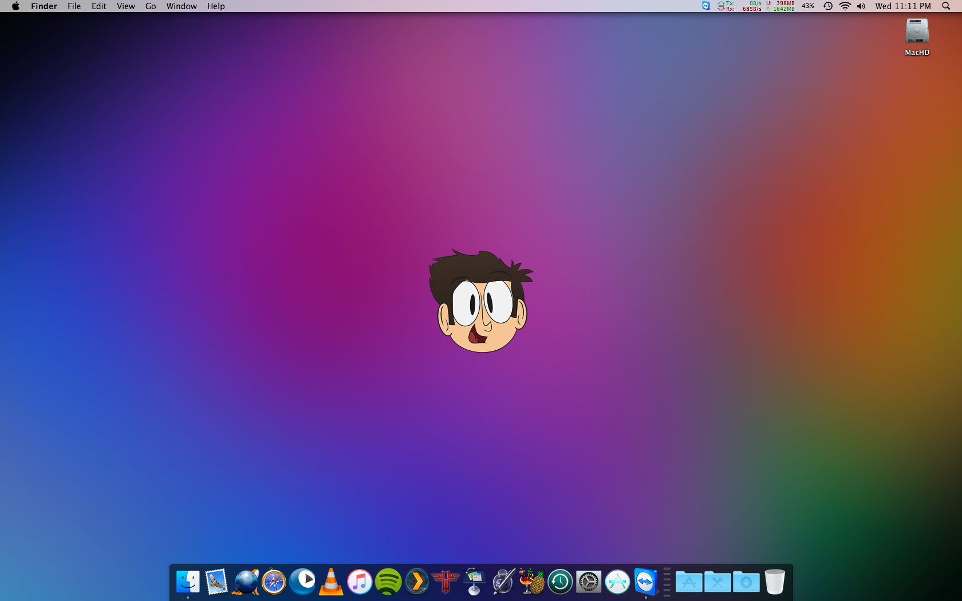Open the volume control in menu bar
Image resolution: width=962 pixels, height=601 pixels.
(x=861, y=6)
